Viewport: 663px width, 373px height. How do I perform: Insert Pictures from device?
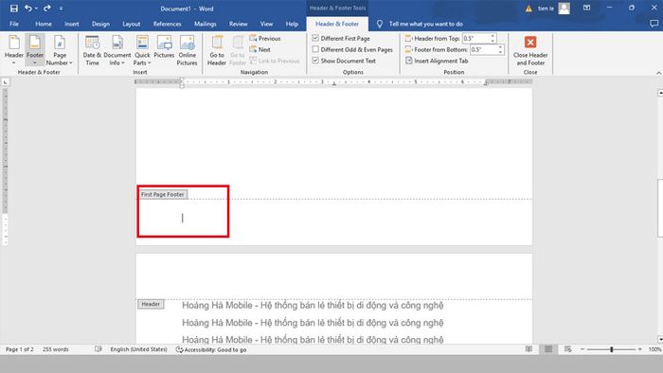(x=164, y=46)
